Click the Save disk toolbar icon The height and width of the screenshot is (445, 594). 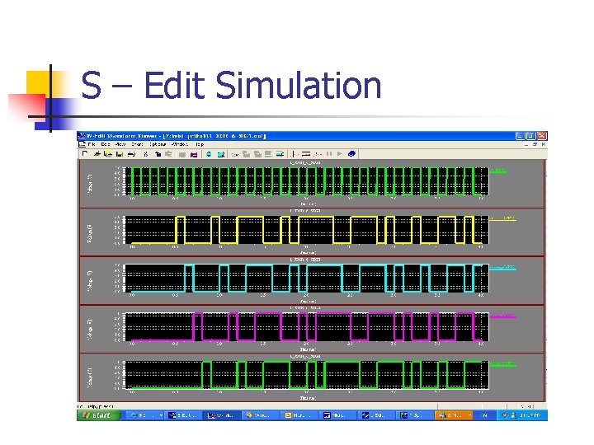point(120,154)
